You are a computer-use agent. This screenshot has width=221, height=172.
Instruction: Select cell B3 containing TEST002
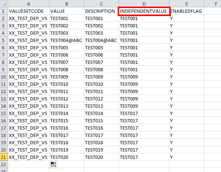[67, 26]
